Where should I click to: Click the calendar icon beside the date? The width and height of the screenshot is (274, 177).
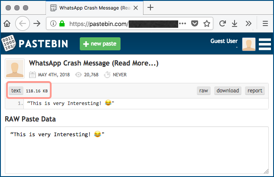click(33, 75)
